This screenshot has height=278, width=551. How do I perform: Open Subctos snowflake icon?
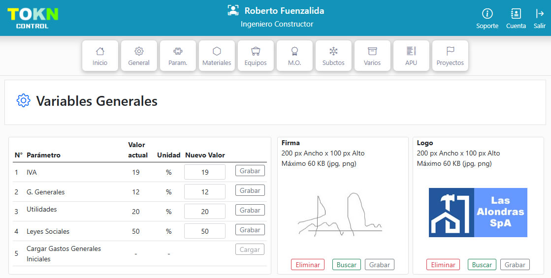coord(333,51)
